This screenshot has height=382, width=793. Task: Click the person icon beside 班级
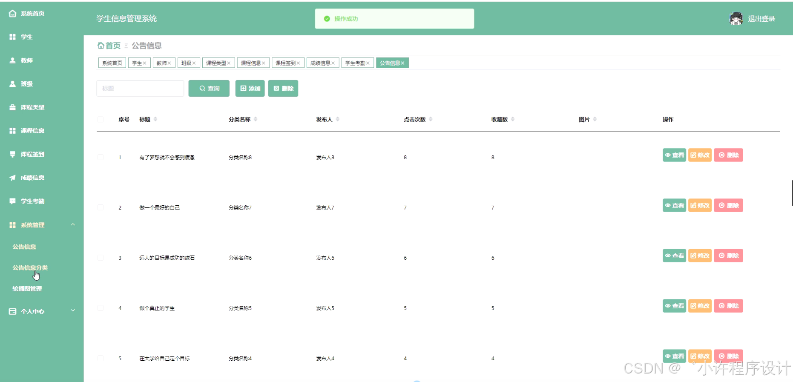coord(12,84)
